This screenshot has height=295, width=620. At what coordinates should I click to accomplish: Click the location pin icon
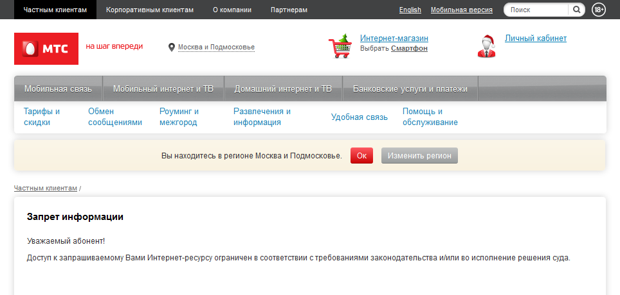pos(172,47)
